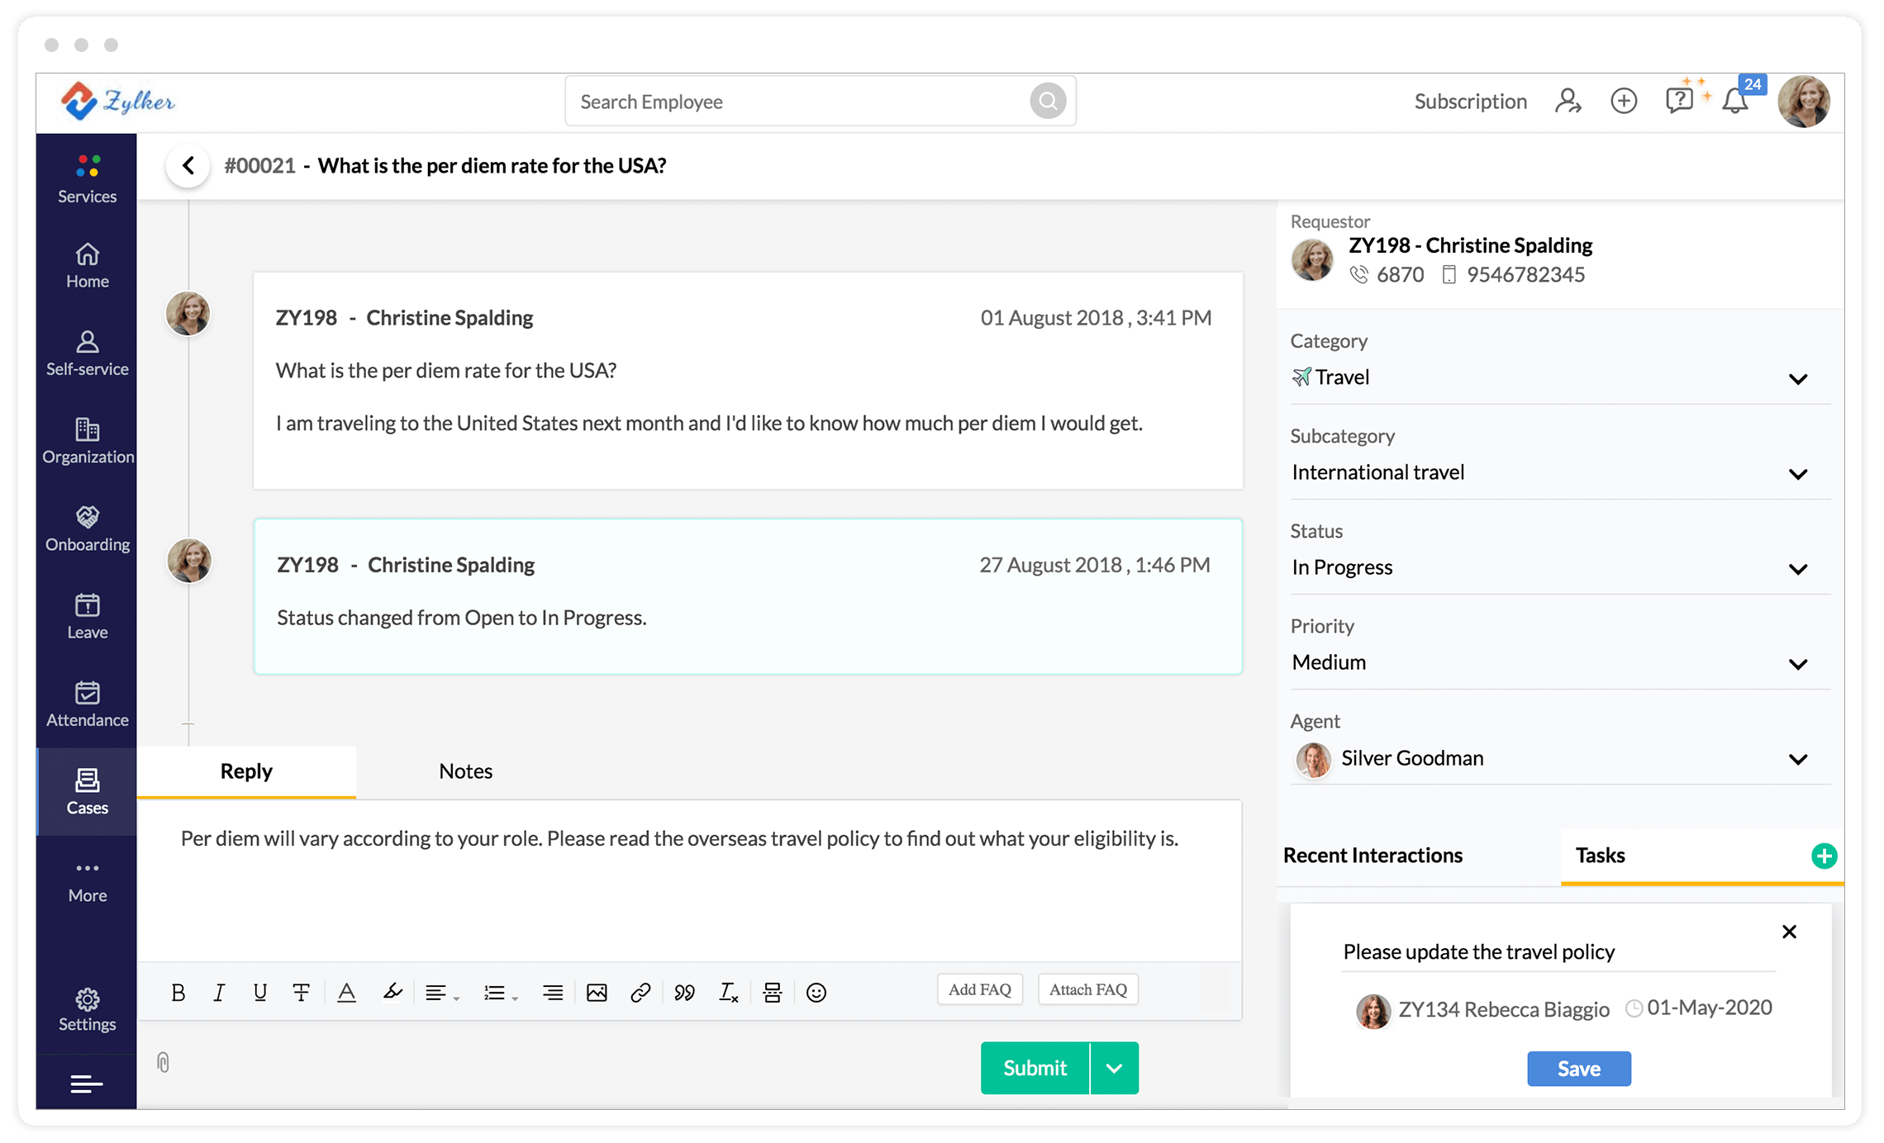Insert a block quote

[x=684, y=992]
